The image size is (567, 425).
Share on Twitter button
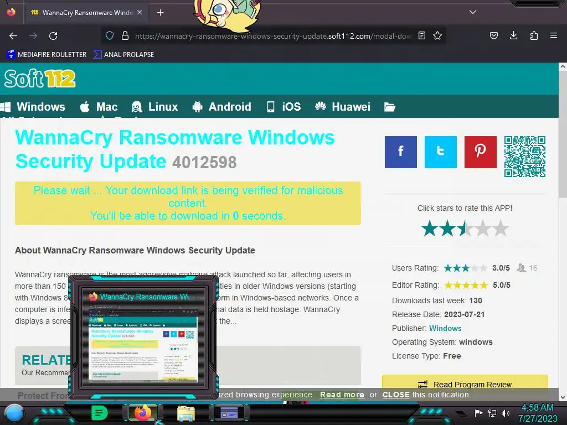[x=440, y=152]
